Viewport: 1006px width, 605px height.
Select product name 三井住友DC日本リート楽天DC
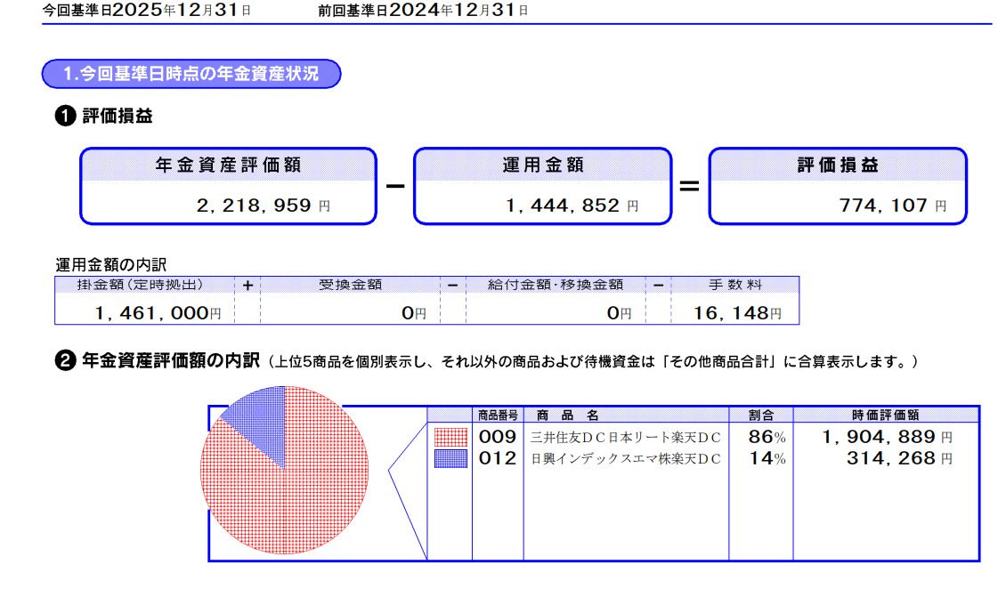tap(625, 438)
